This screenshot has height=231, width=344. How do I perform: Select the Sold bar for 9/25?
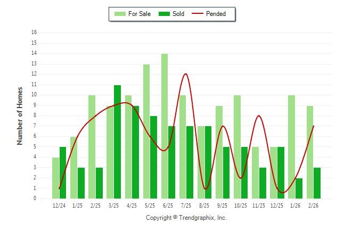(x=226, y=172)
